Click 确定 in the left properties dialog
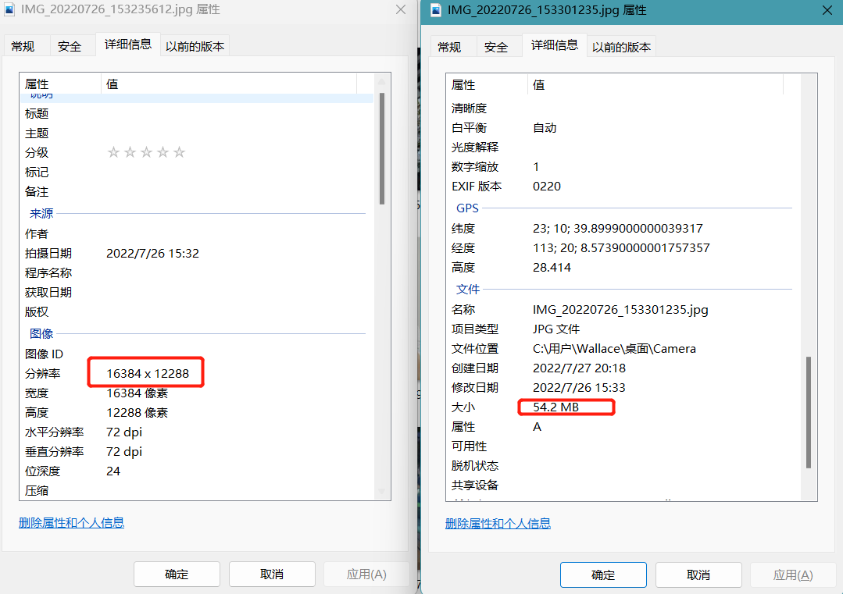The image size is (843, 594). (x=177, y=574)
